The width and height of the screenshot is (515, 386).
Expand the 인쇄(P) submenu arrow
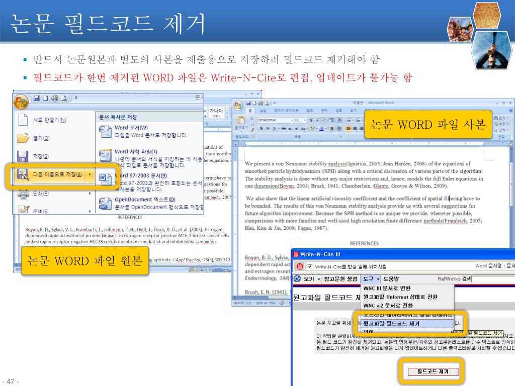(x=90, y=194)
